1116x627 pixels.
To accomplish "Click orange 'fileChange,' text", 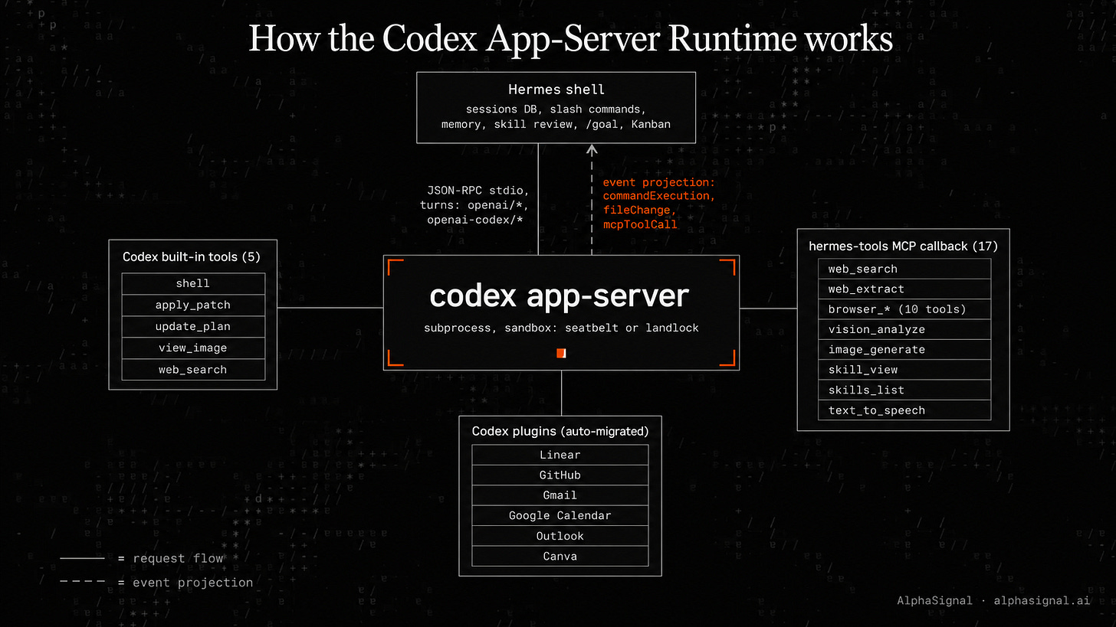I will click(640, 211).
